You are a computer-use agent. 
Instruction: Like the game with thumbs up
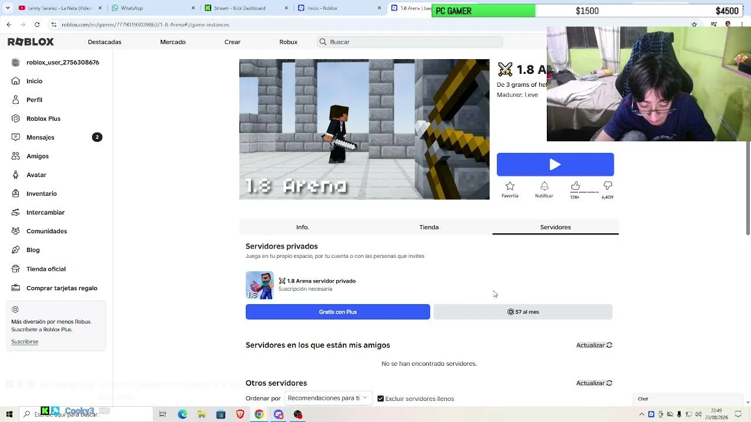click(x=576, y=186)
